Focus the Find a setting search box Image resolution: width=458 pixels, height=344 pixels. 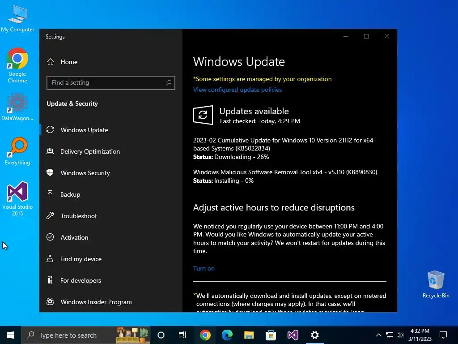click(x=111, y=83)
